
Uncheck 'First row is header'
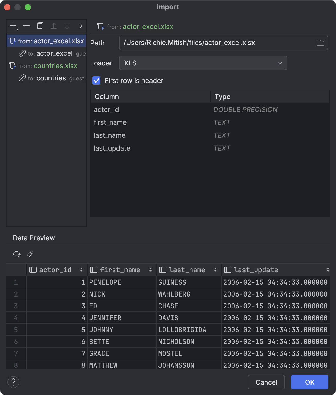96,81
